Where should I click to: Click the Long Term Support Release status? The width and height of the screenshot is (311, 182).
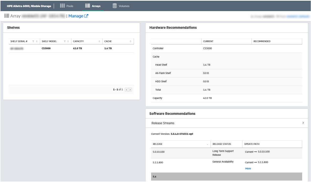(223, 153)
